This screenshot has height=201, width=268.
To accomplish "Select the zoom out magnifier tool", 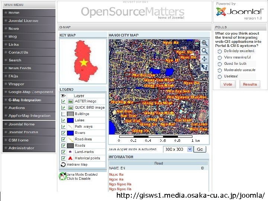I will click(x=204, y=51).
